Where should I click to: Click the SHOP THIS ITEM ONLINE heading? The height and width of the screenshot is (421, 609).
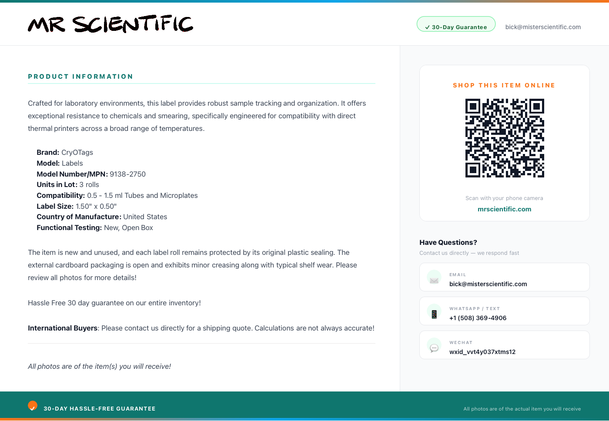click(504, 85)
